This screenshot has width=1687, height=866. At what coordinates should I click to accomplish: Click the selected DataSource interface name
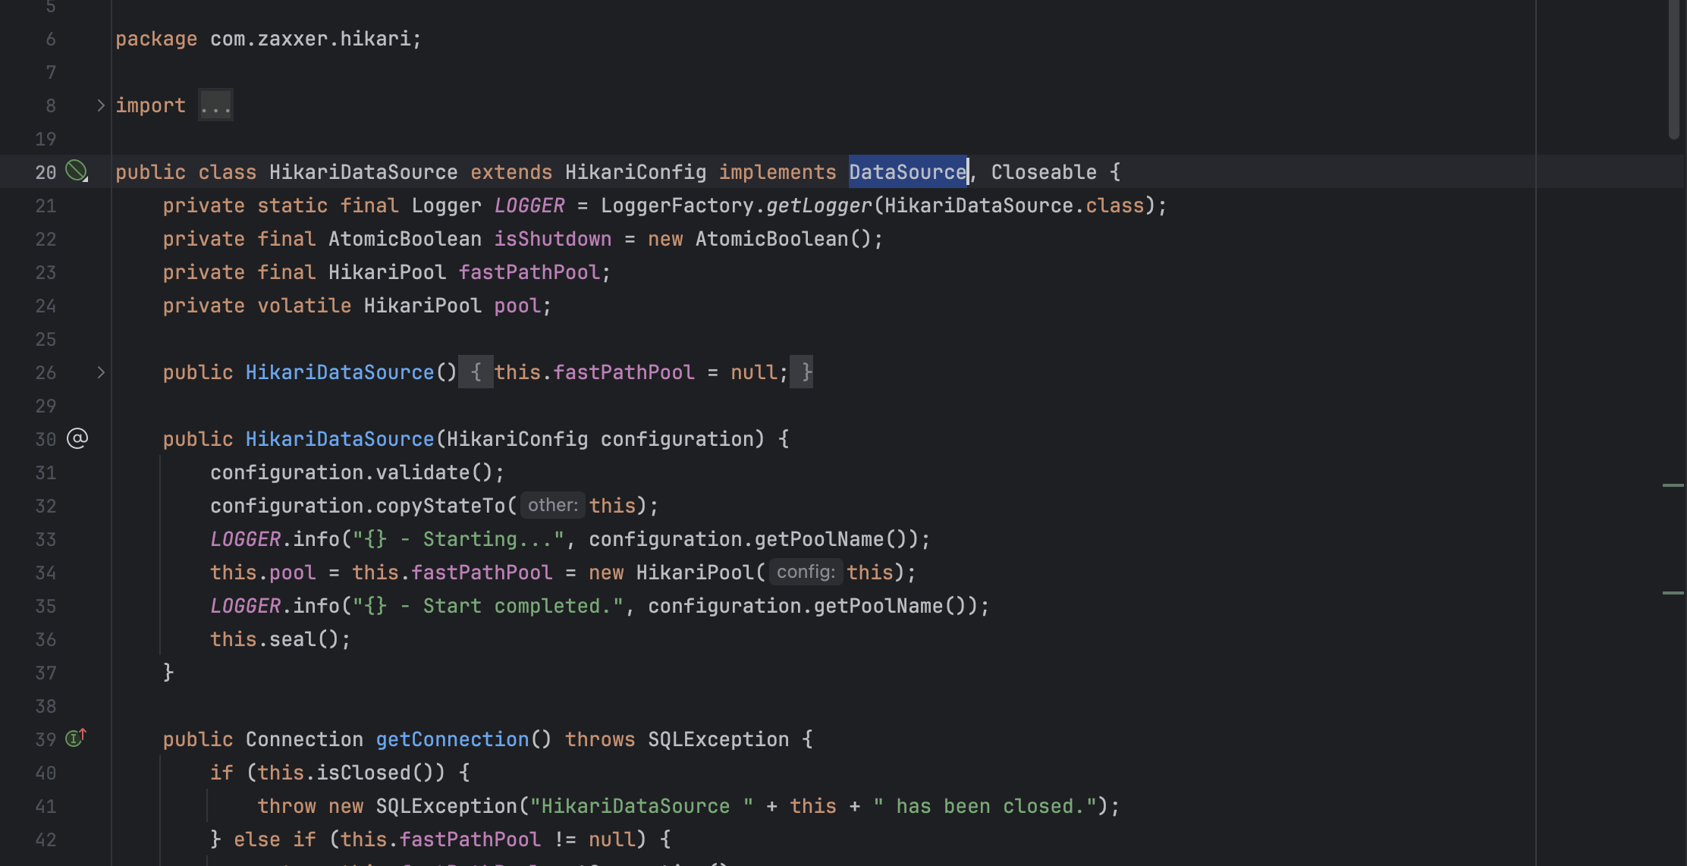point(907,172)
